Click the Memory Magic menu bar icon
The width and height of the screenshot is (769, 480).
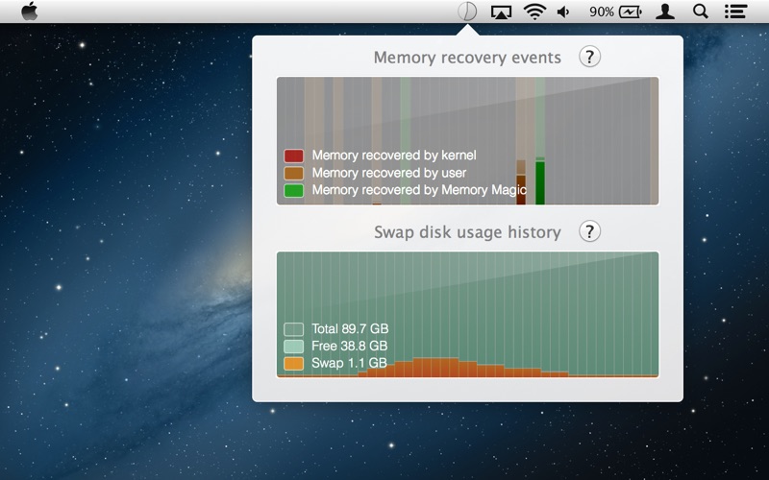point(466,12)
